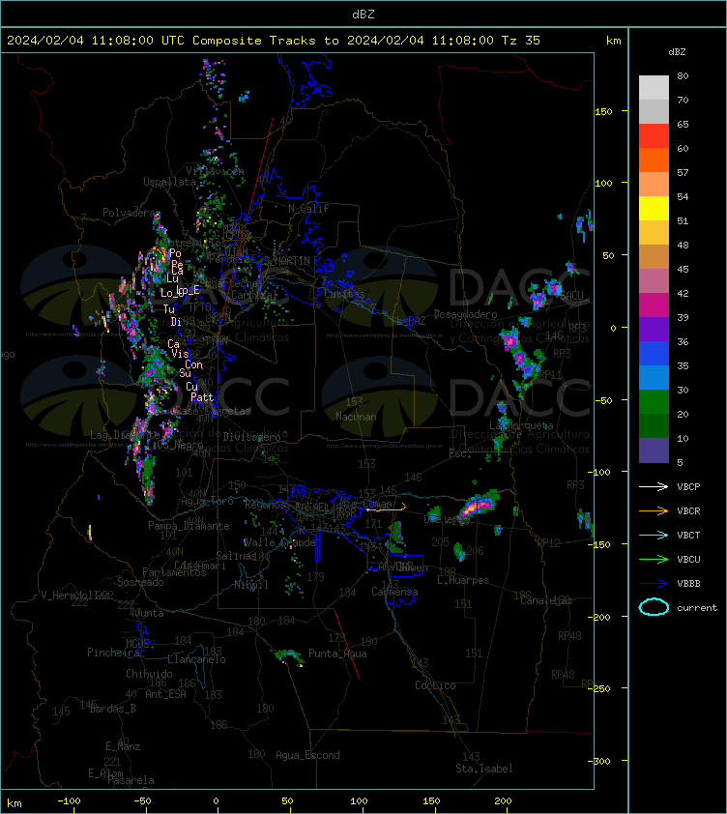Click the white 80 dBZ color swatch

coord(654,87)
